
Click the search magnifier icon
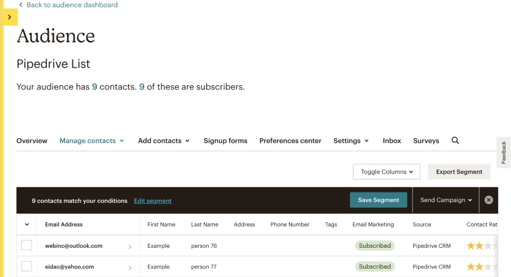455,141
